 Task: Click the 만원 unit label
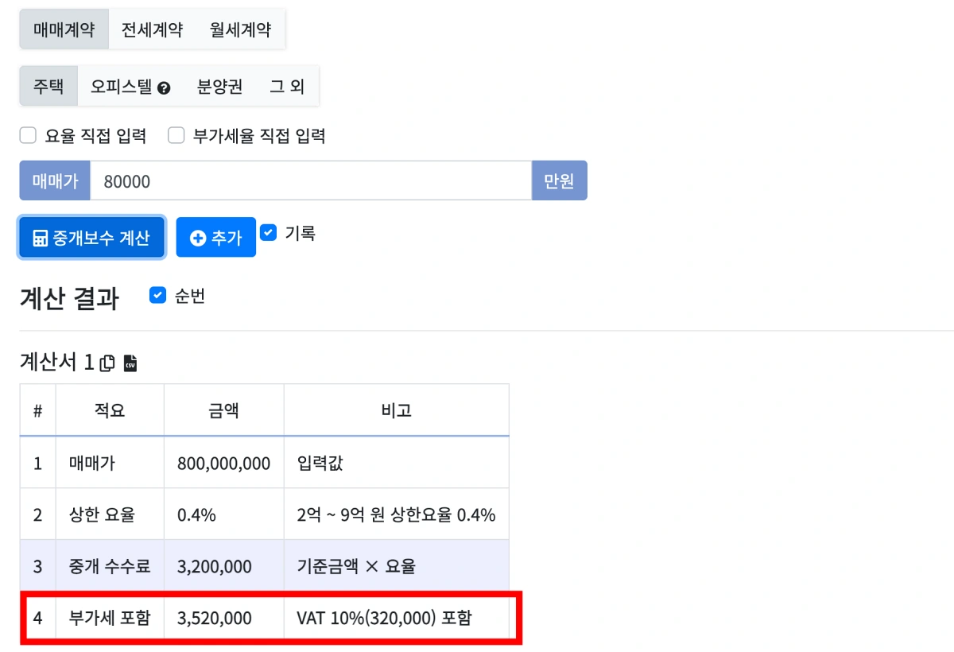click(x=560, y=180)
